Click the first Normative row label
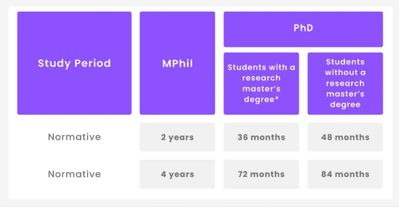The width and height of the screenshot is (399, 207). (74, 137)
